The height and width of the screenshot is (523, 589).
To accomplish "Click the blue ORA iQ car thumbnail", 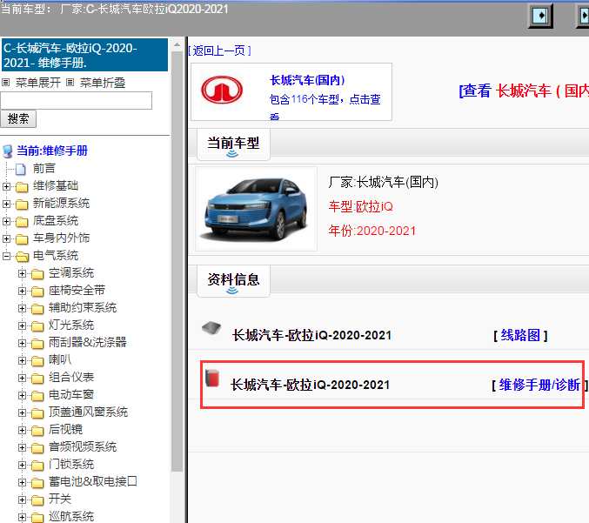I will pos(256,209).
